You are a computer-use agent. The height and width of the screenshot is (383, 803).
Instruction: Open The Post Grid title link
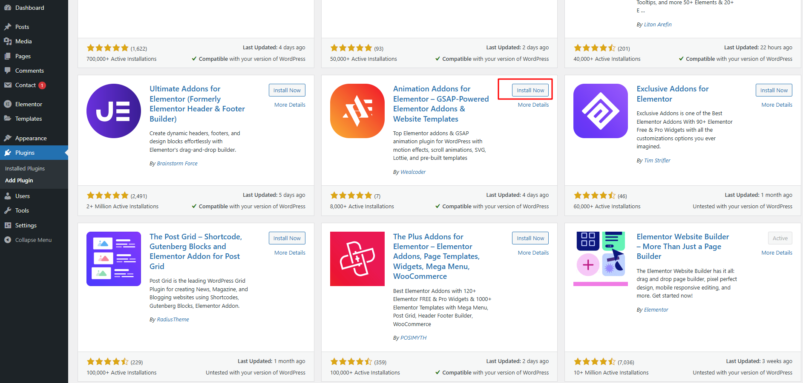click(x=196, y=251)
